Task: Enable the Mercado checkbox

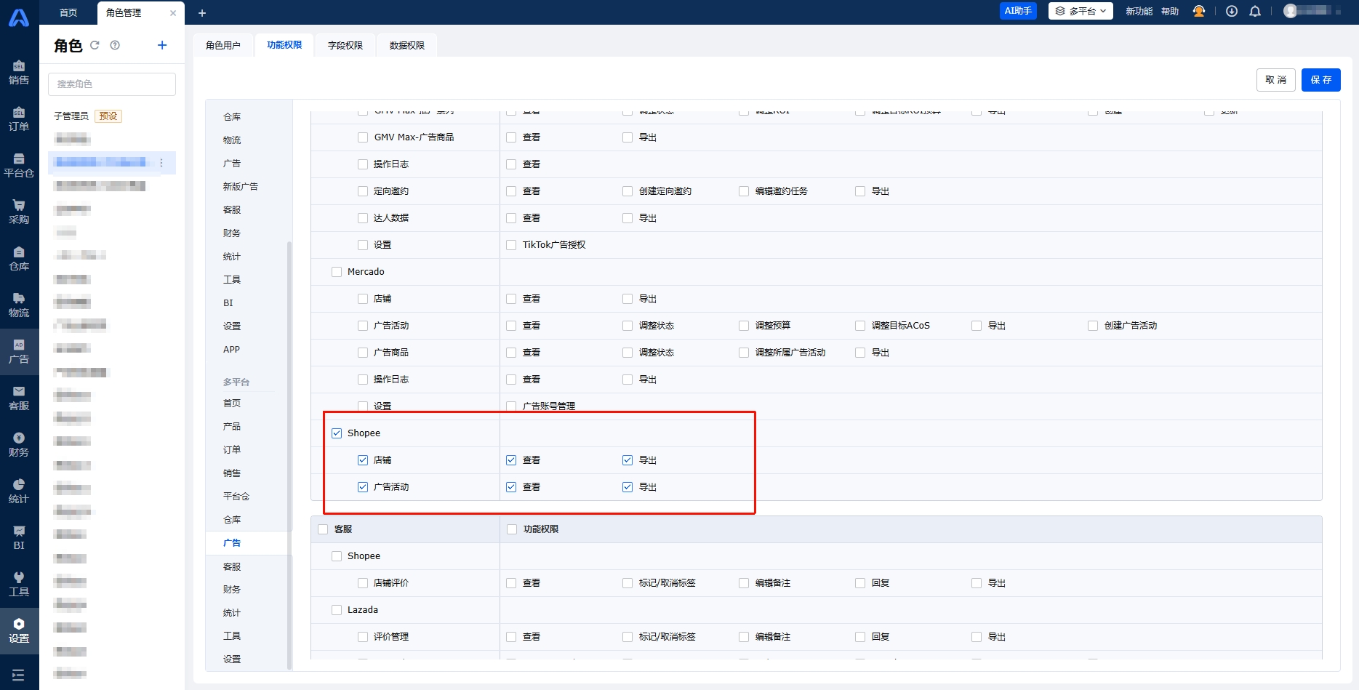Action: [337, 272]
